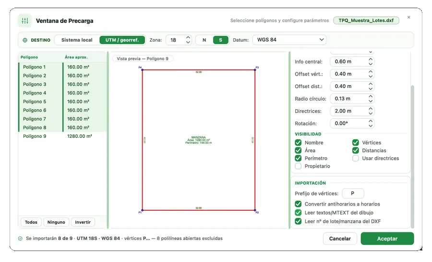Increment Directrices value

click(x=371, y=109)
